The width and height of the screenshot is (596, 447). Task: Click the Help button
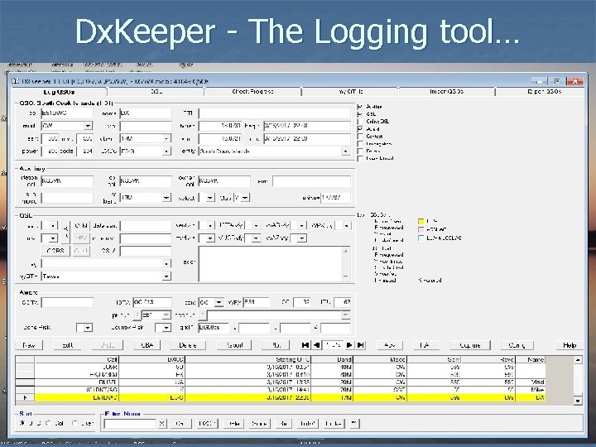coord(570,345)
